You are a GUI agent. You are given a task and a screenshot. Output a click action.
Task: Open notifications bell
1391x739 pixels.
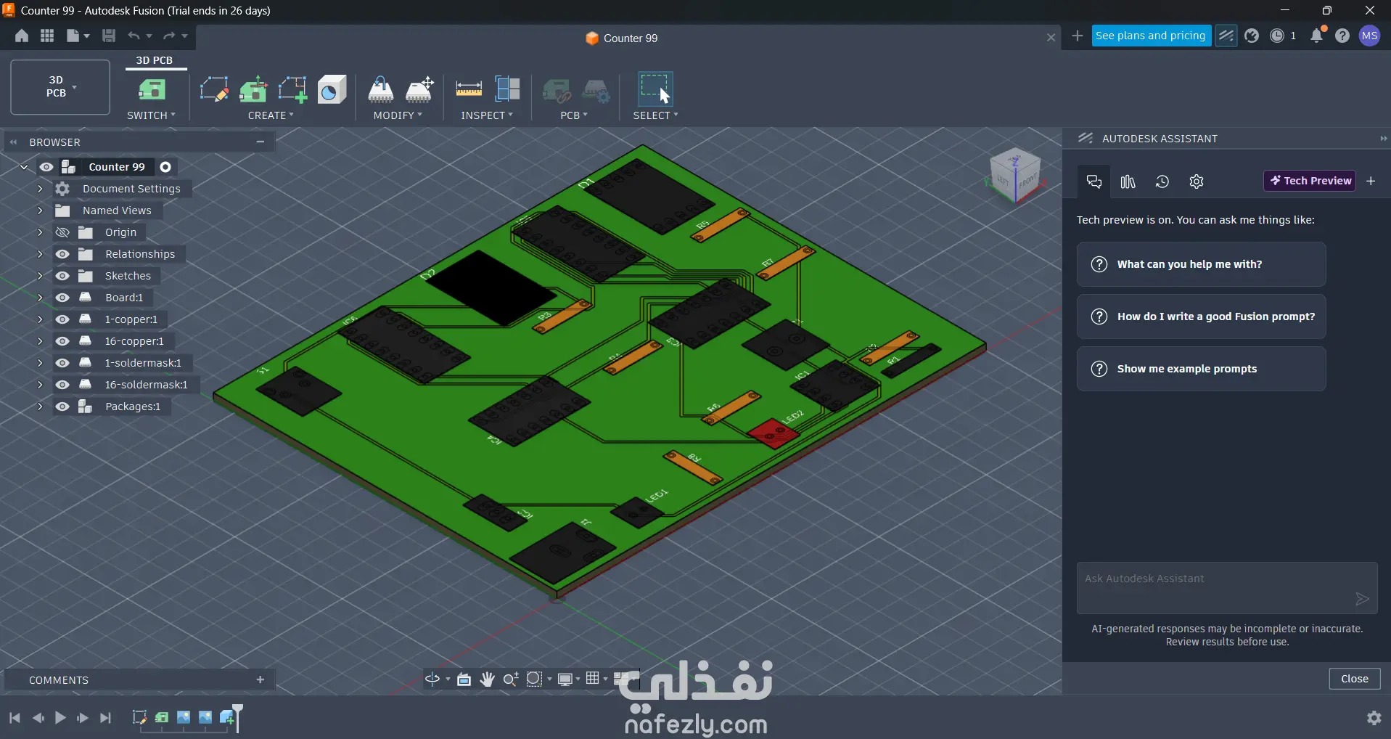tap(1317, 36)
